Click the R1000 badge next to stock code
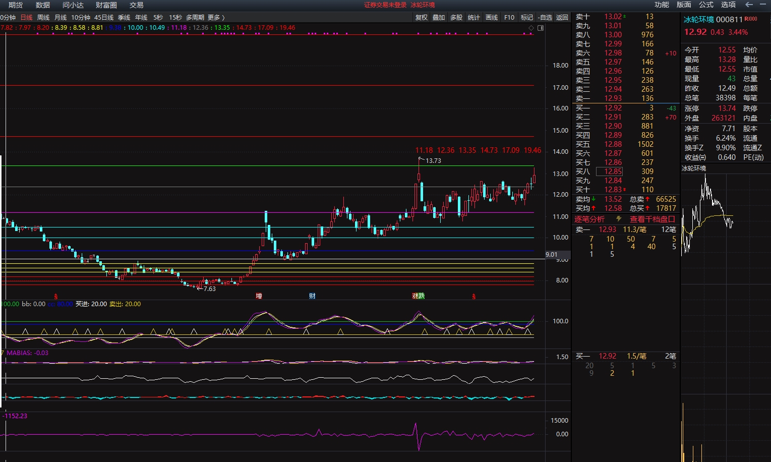The image size is (771, 462). (x=751, y=19)
